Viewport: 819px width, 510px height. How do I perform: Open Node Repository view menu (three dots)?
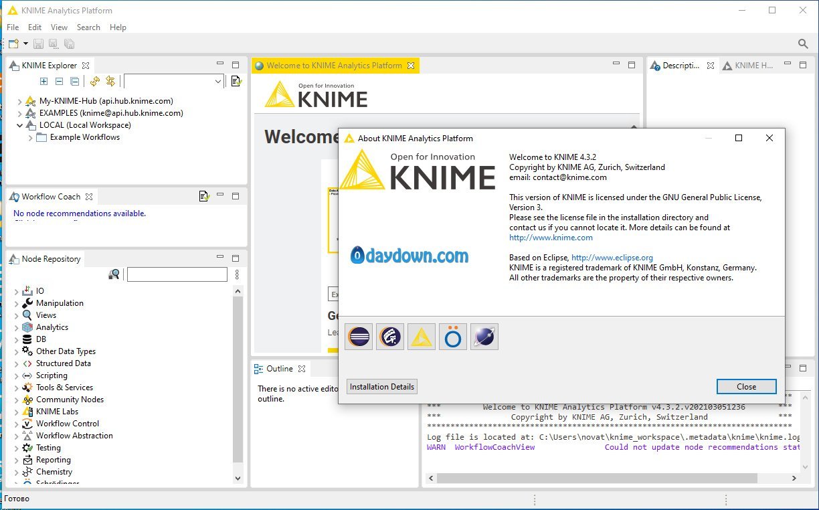[237, 274]
